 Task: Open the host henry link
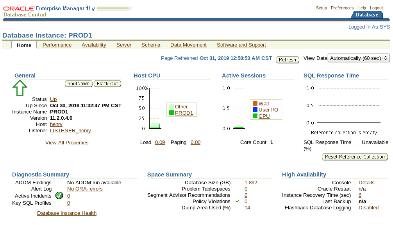click(x=56, y=124)
